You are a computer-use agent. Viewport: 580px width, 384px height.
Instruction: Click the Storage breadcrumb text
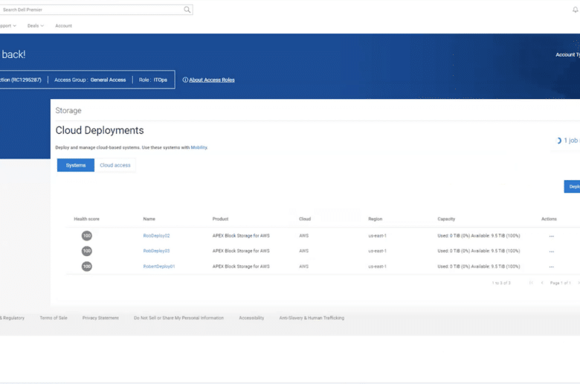(x=68, y=110)
